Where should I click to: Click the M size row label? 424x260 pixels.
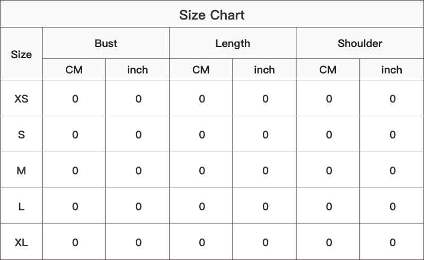(x=21, y=171)
